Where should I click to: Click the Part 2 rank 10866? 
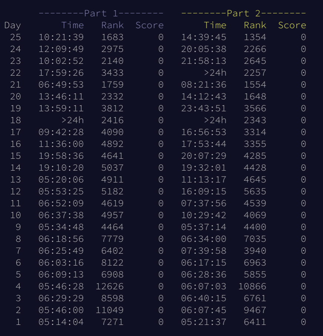(x=252, y=286)
